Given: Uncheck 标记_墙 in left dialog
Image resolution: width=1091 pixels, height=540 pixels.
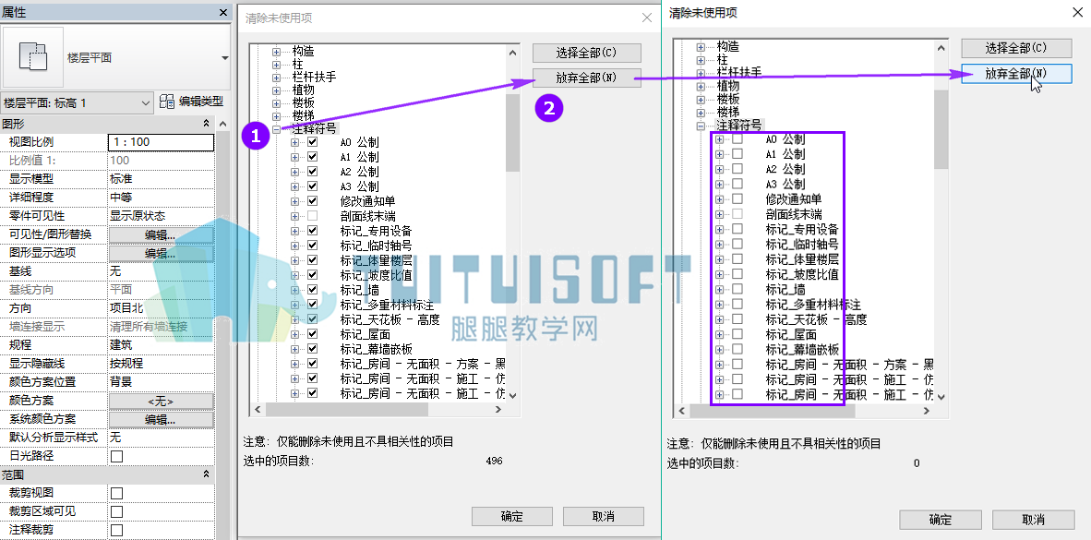Looking at the screenshot, I should [x=312, y=290].
